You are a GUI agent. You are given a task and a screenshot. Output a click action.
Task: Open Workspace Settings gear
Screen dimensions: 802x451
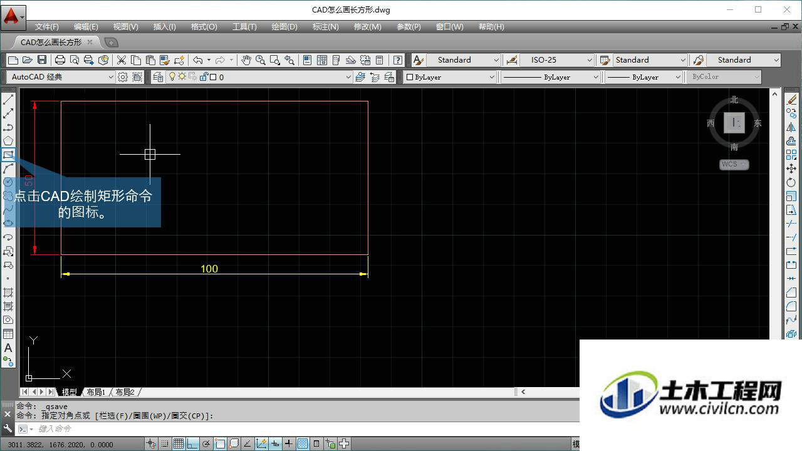point(123,77)
